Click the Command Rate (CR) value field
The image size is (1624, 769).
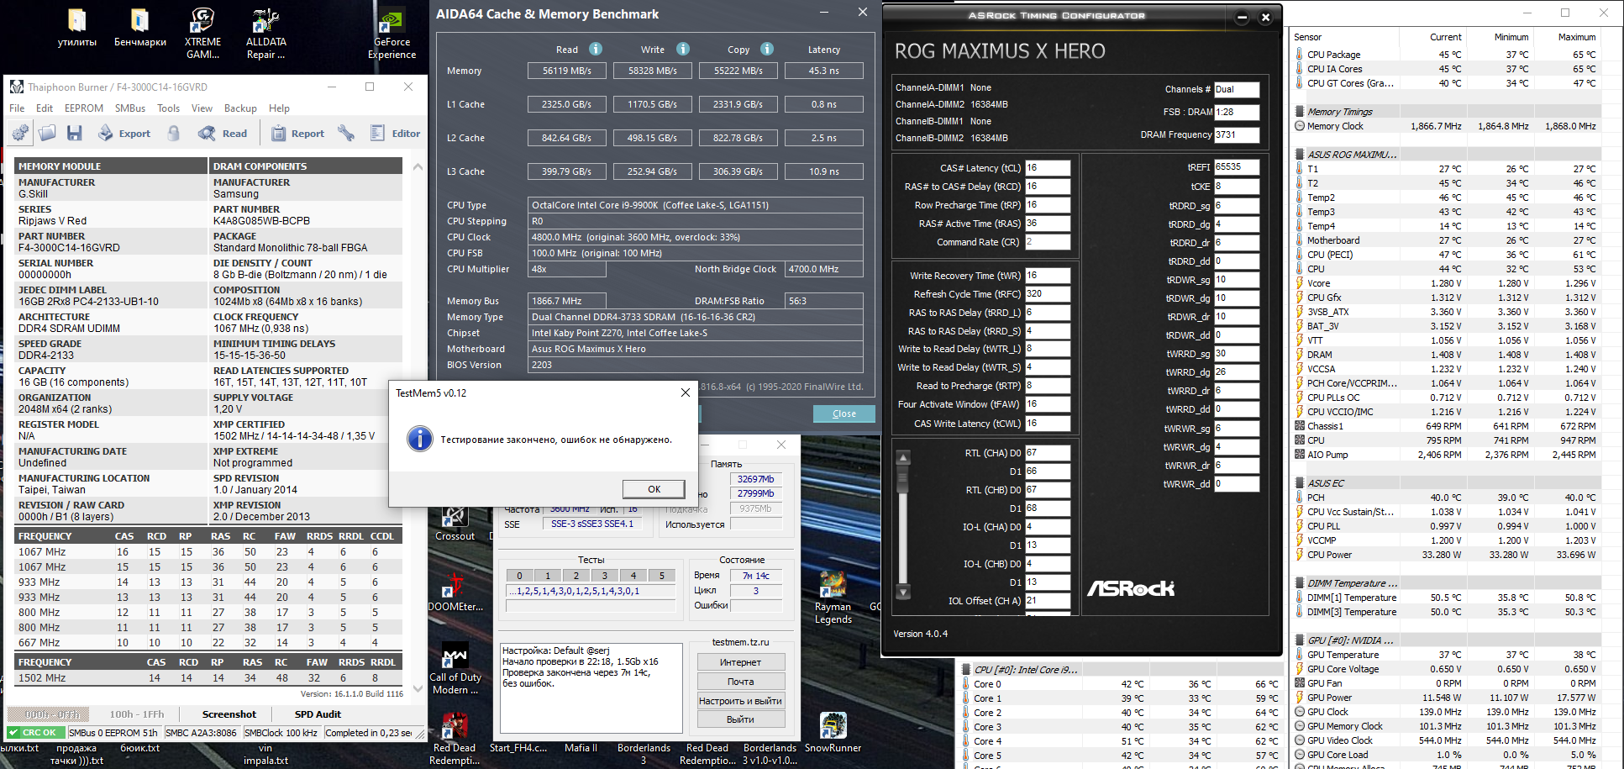1047,242
